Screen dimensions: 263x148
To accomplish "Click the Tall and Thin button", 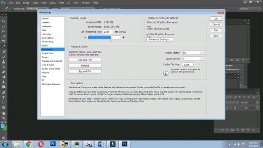I will tap(85, 60).
